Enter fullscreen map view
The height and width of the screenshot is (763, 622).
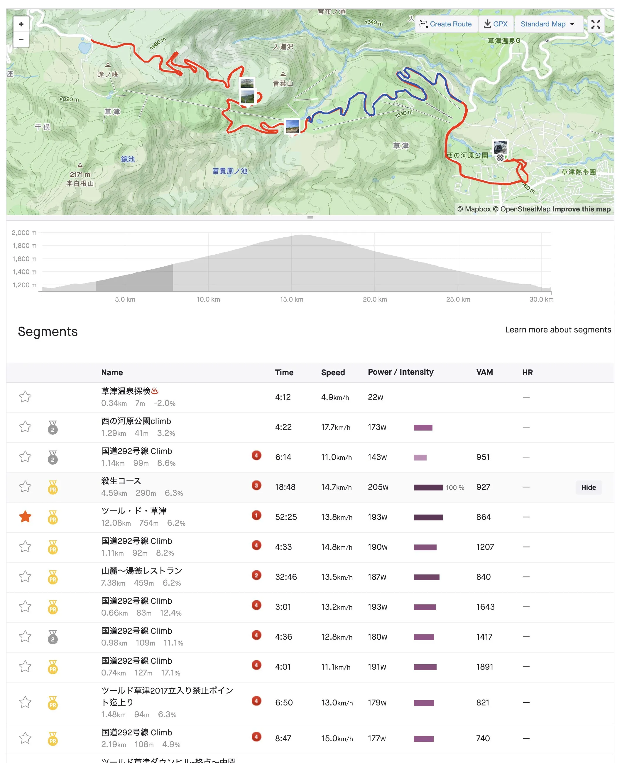coord(596,24)
